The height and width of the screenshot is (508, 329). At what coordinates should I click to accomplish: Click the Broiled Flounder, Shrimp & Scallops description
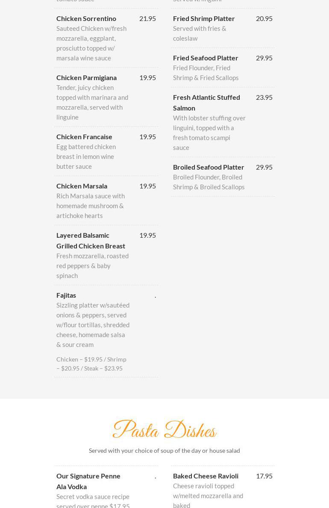[209, 182]
